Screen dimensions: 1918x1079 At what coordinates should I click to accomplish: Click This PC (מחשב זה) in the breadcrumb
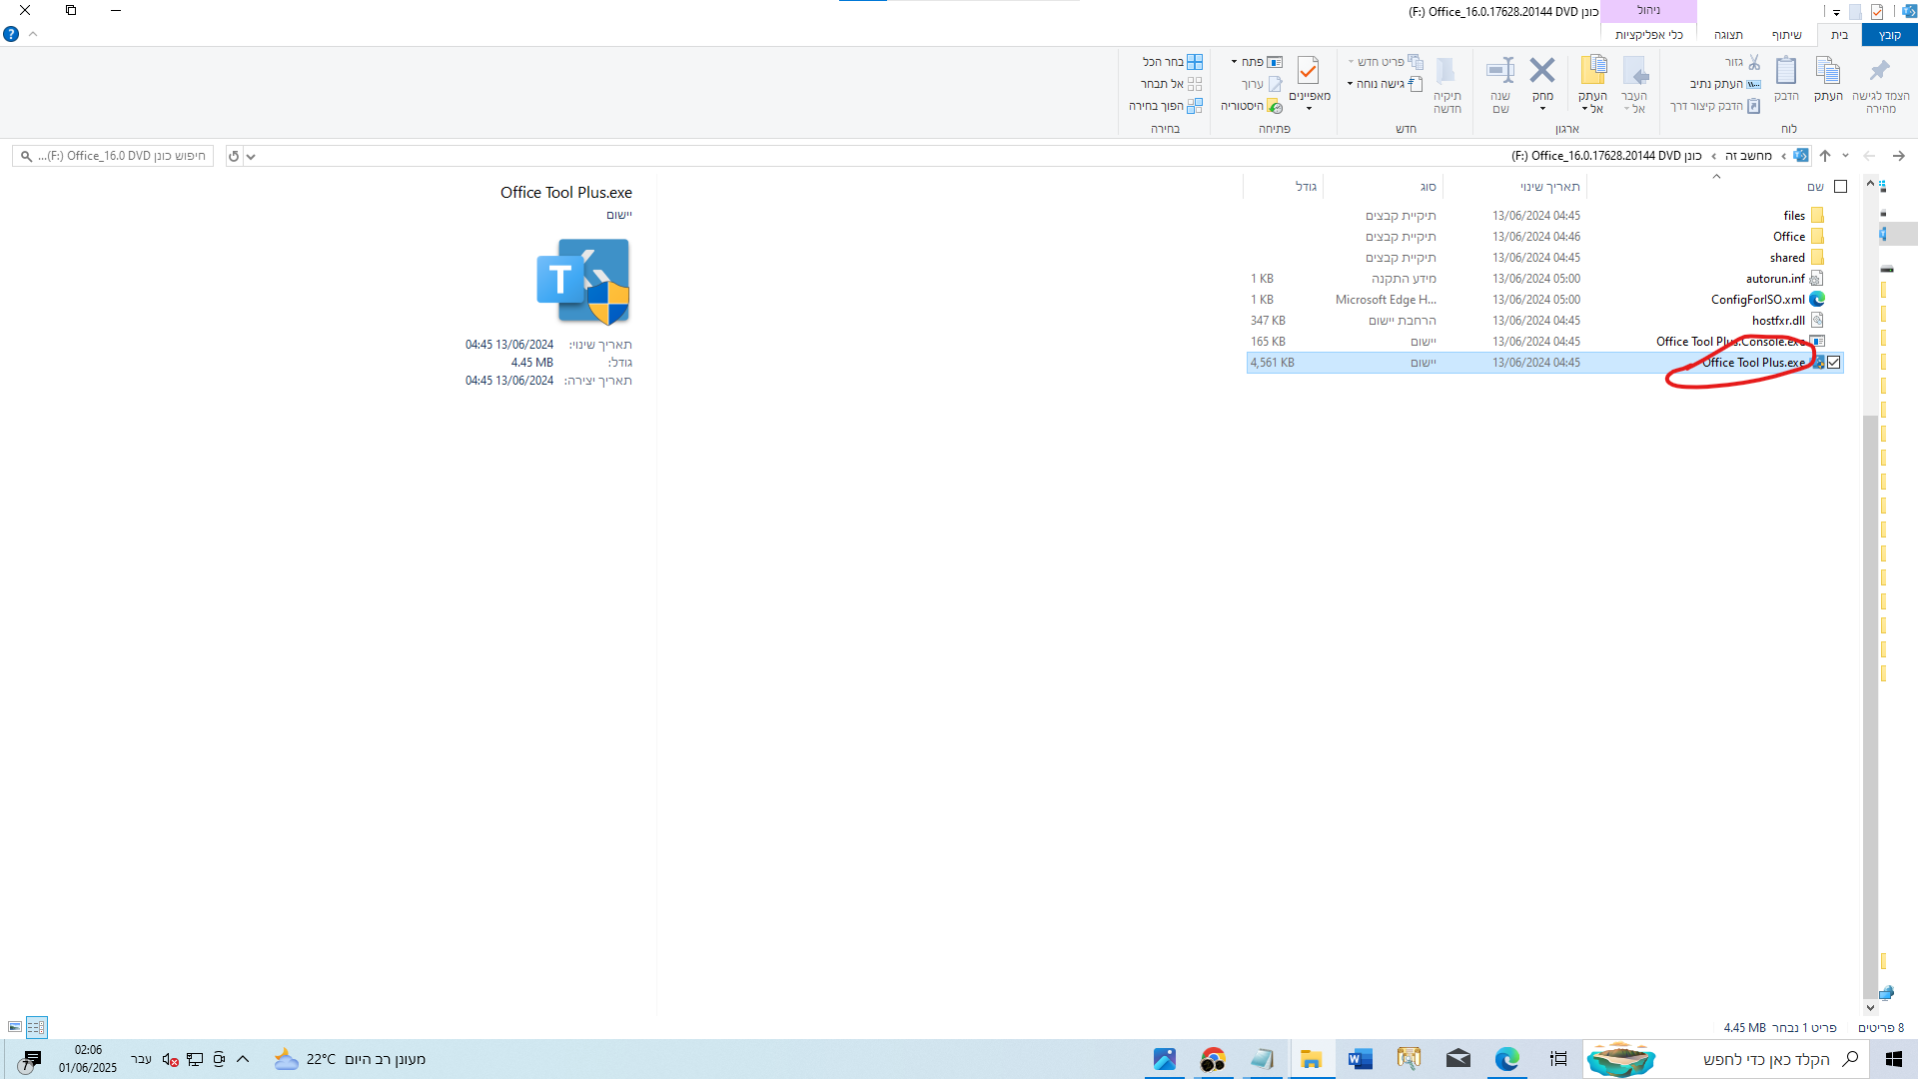1748,156
